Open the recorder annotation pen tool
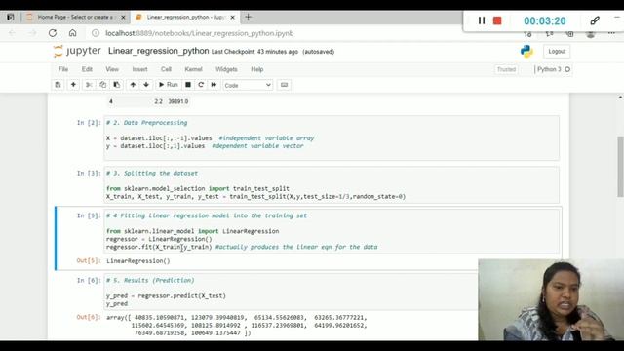Image resolution: width=624 pixels, height=351 pixels. coord(595,20)
